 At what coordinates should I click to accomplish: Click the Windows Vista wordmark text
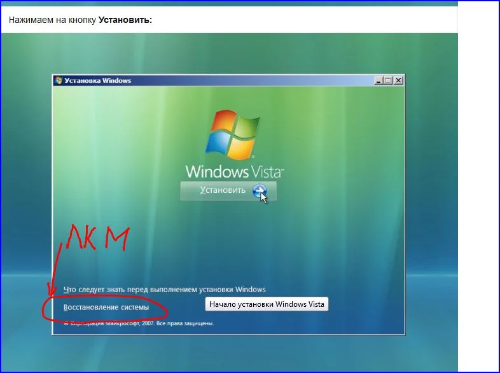234,171
